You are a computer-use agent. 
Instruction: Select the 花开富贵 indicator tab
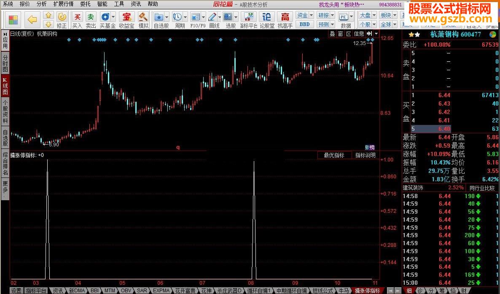(185, 291)
